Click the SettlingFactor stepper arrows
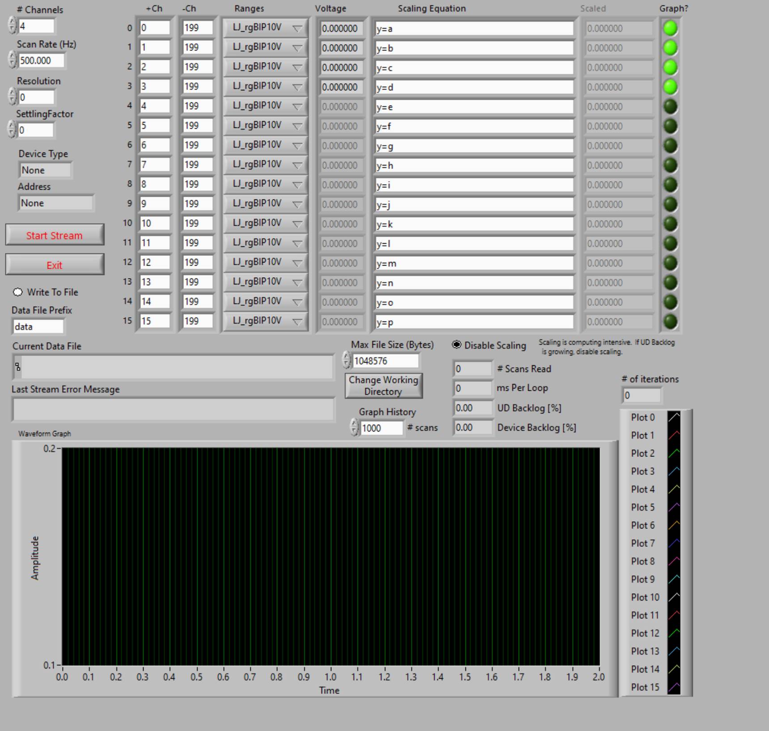Image resolution: width=769 pixels, height=731 pixels. point(12,130)
